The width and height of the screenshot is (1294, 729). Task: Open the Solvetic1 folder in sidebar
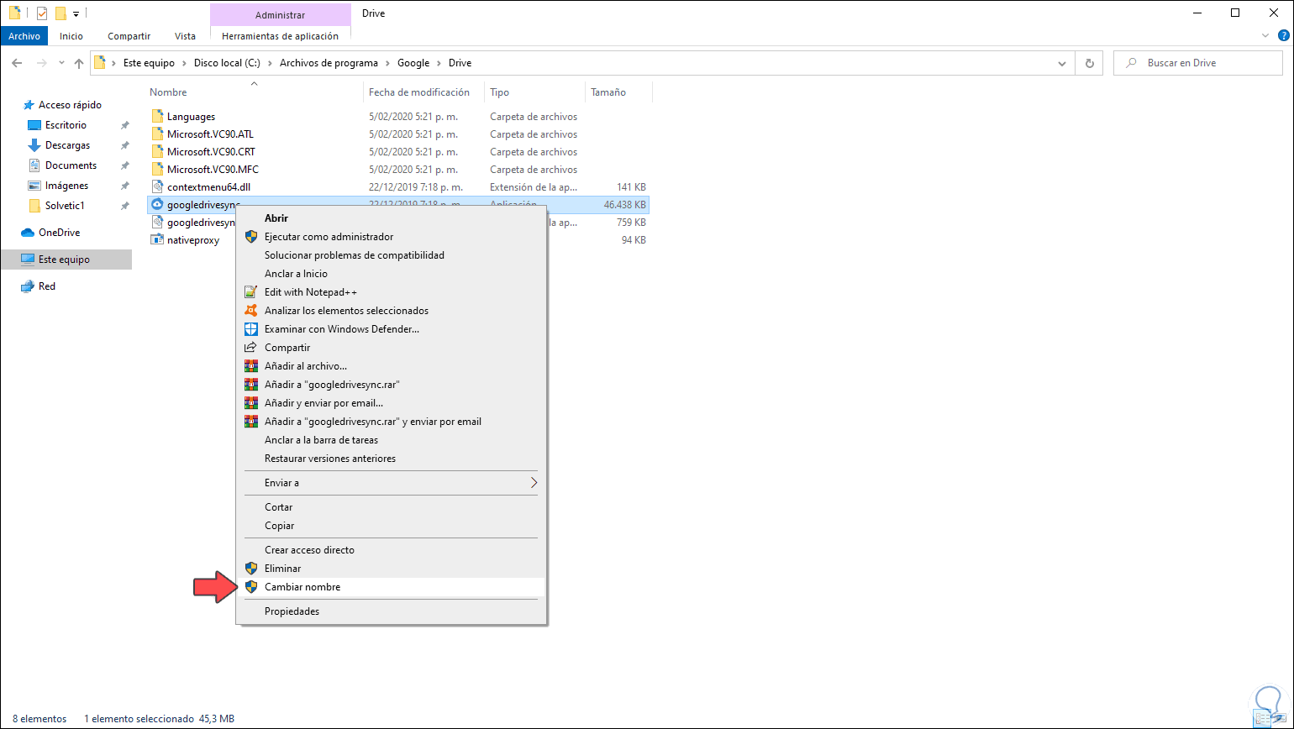[x=65, y=206]
